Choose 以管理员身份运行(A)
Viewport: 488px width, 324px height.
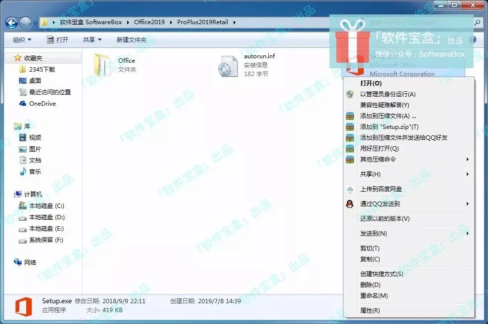click(409, 94)
